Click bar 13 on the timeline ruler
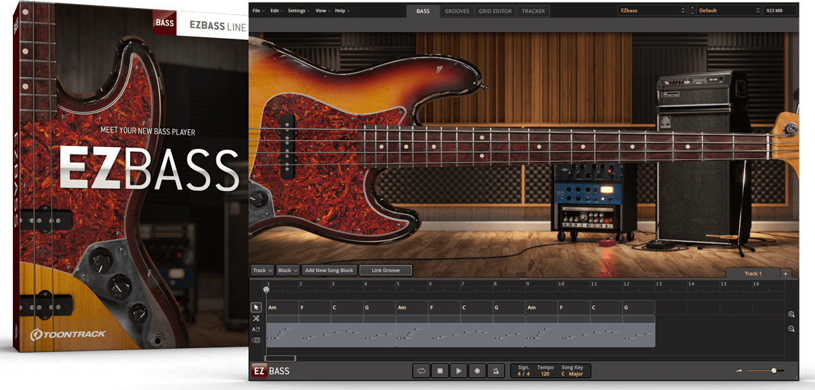This screenshot has height=390, width=815. pyautogui.click(x=658, y=284)
